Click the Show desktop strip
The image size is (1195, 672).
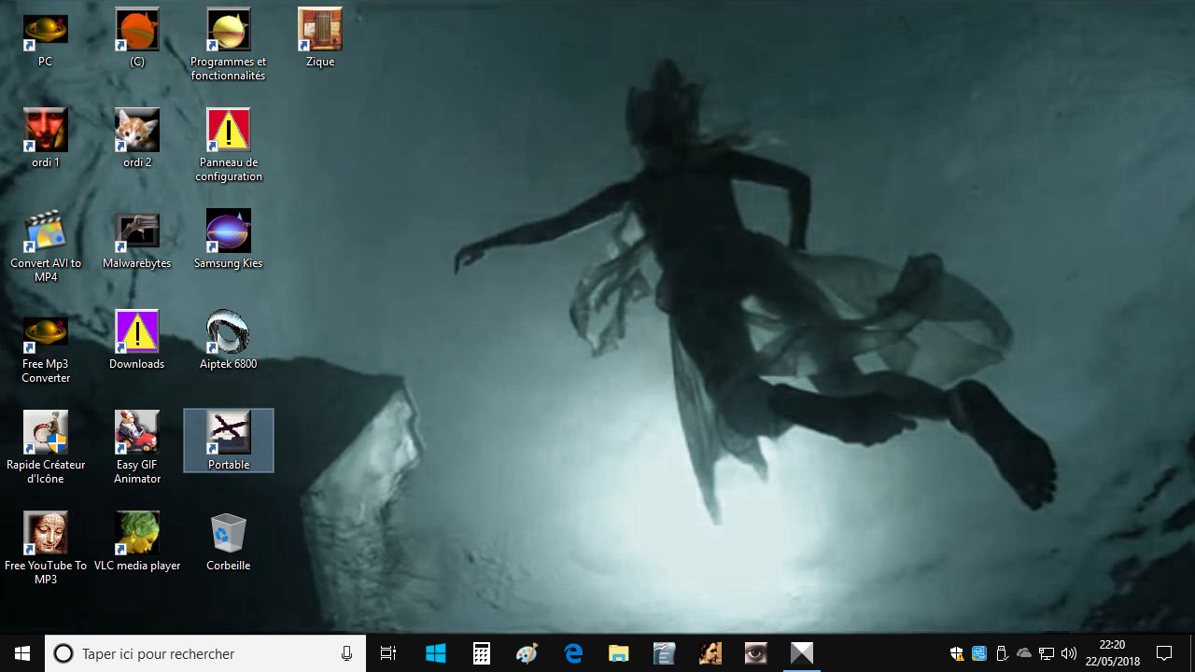click(1192, 653)
